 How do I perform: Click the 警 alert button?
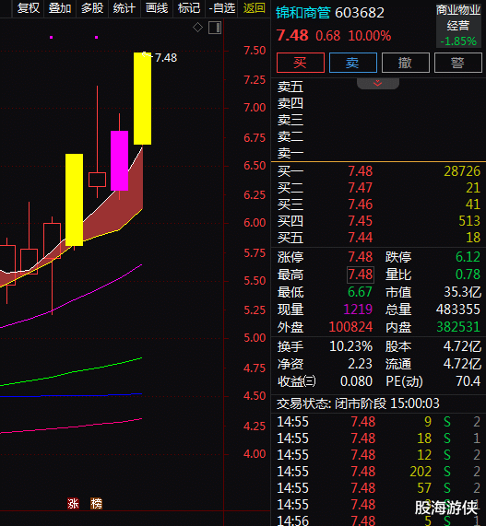[x=458, y=63]
